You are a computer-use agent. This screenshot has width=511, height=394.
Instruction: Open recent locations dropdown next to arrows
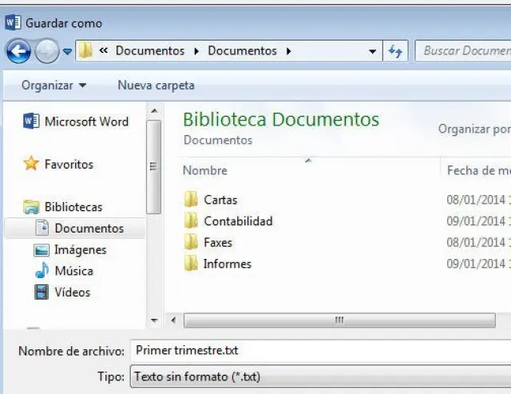67,51
